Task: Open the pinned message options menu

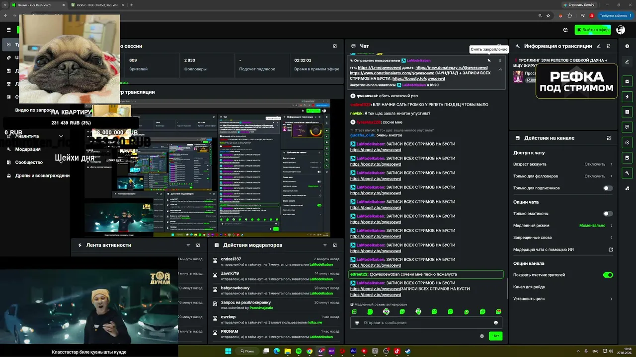Action: pos(500,60)
